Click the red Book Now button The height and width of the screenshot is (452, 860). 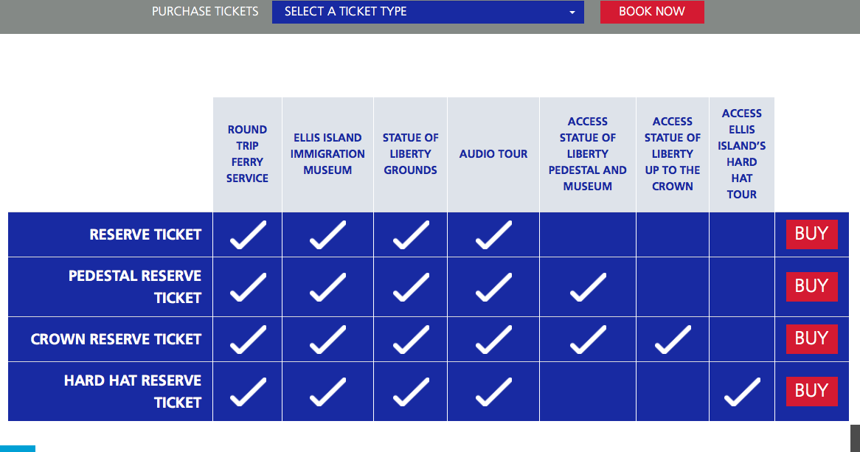coord(652,12)
